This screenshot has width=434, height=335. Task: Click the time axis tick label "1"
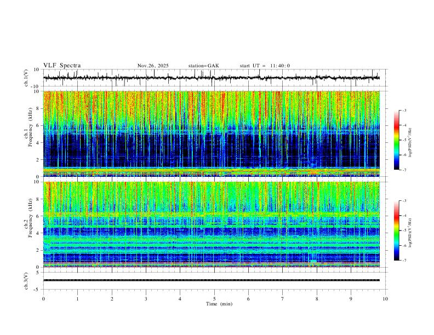[x=77, y=299]
